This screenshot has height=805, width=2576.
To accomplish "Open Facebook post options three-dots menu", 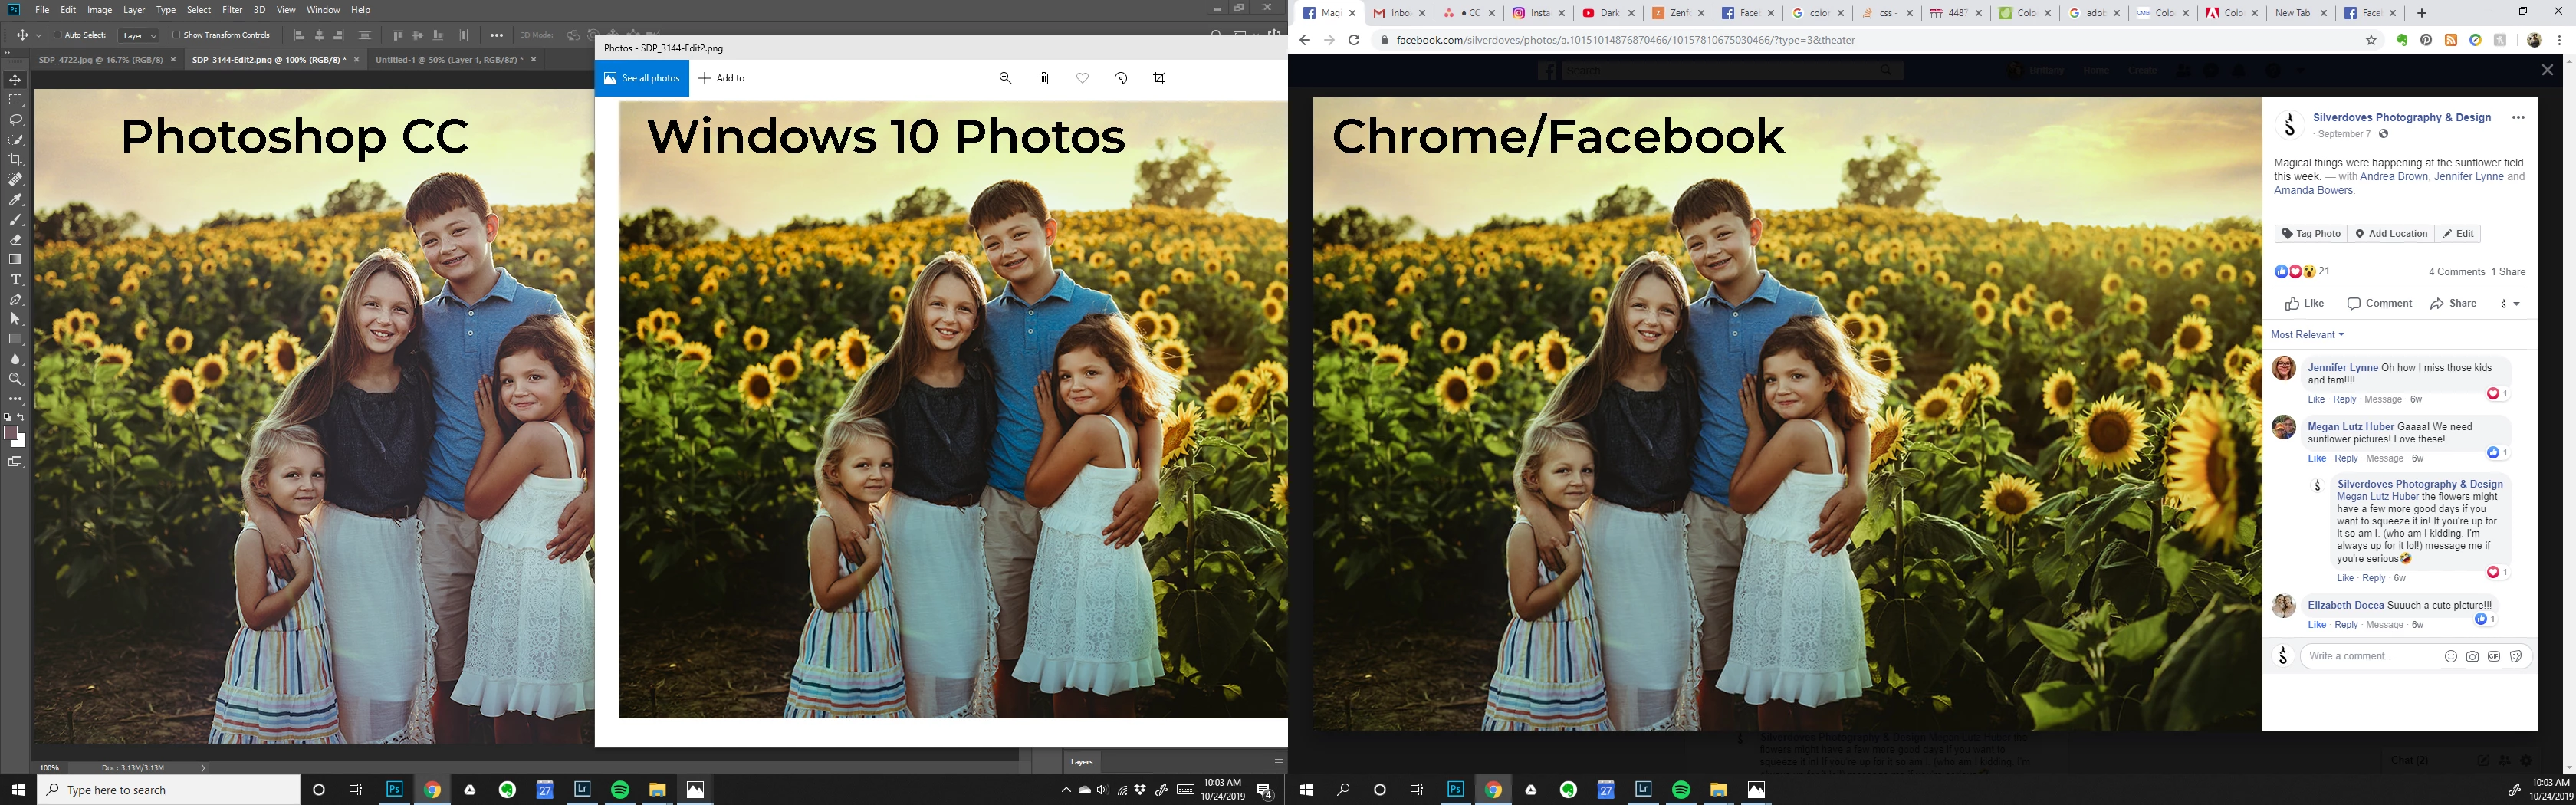I will (x=2518, y=118).
